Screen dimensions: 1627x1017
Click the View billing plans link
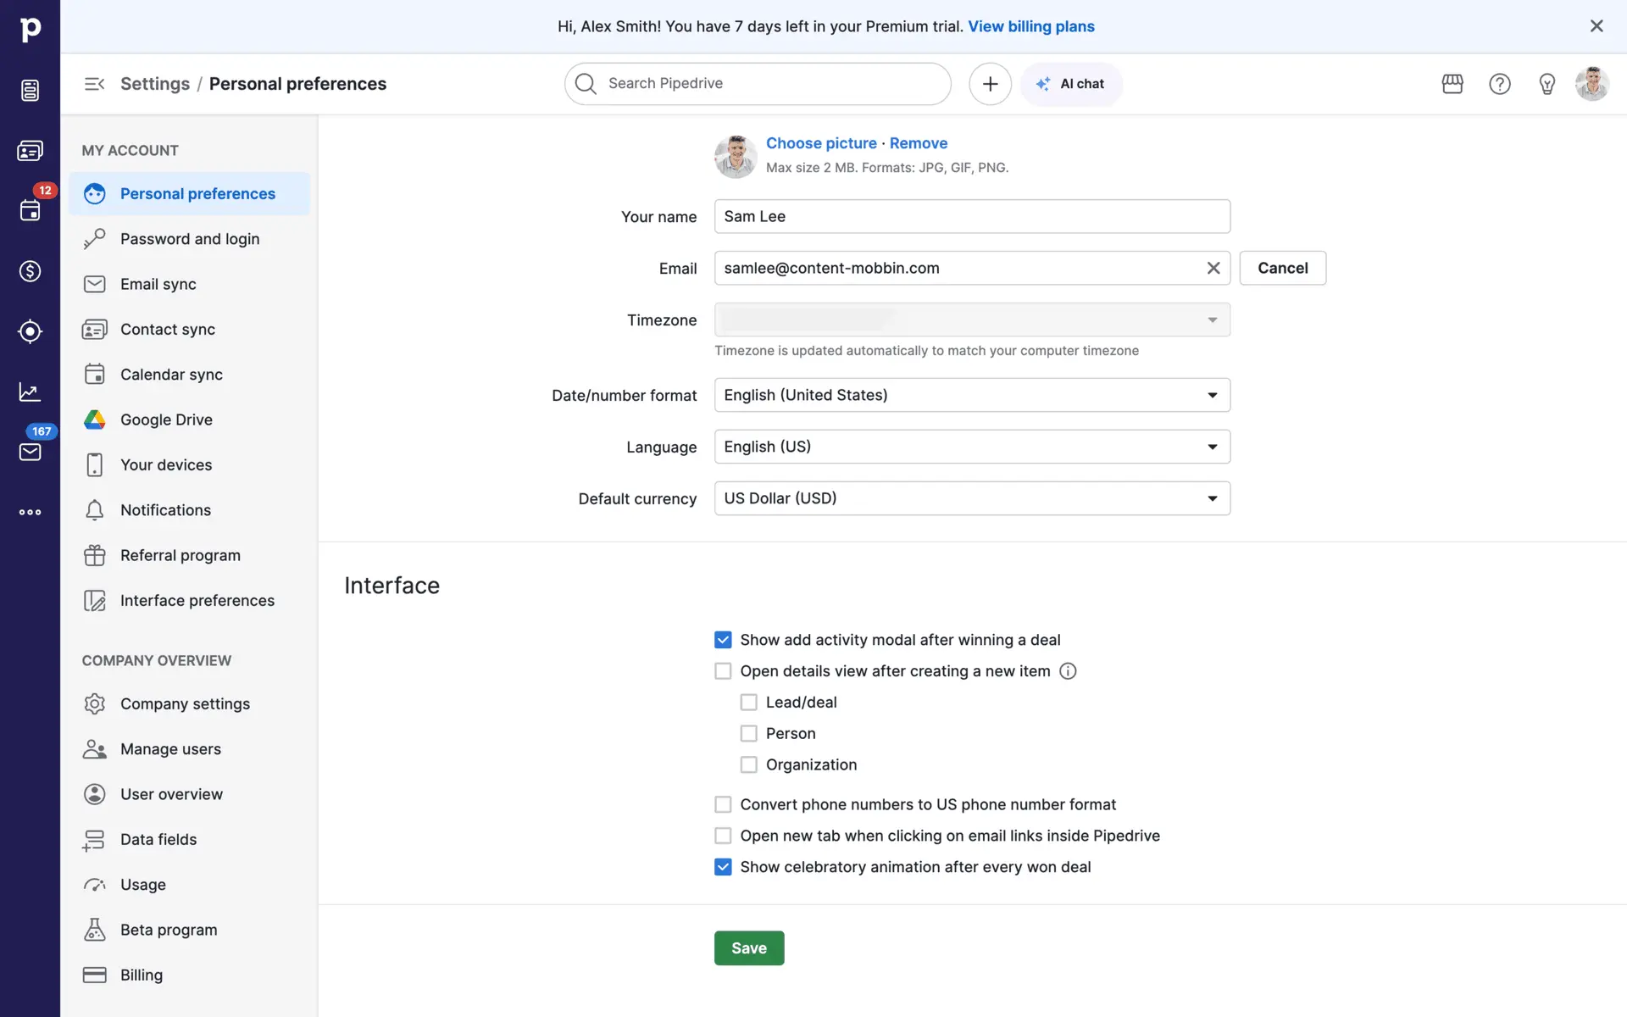coord(1031,26)
